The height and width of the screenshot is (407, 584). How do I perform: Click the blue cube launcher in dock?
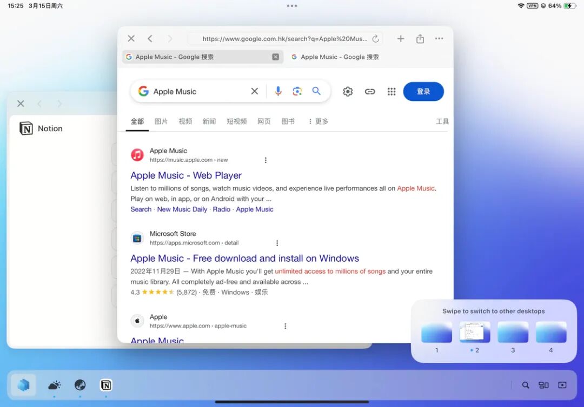pyautogui.click(x=23, y=385)
